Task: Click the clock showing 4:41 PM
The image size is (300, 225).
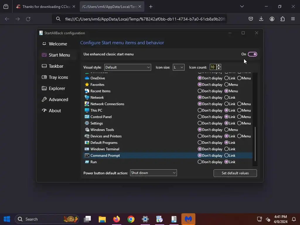Action: [280, 217]
